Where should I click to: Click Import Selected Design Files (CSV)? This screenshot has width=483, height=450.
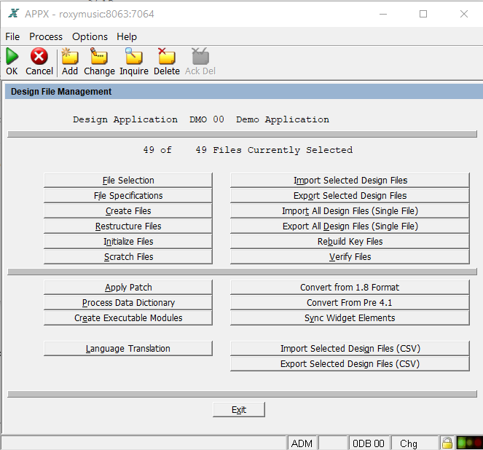tap(350, 349)
